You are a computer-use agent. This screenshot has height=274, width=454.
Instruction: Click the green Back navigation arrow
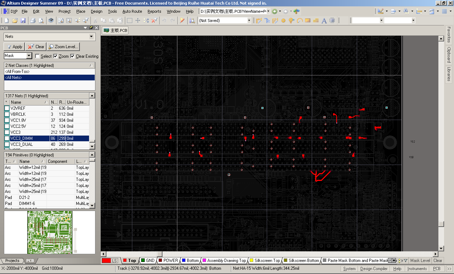275,11
